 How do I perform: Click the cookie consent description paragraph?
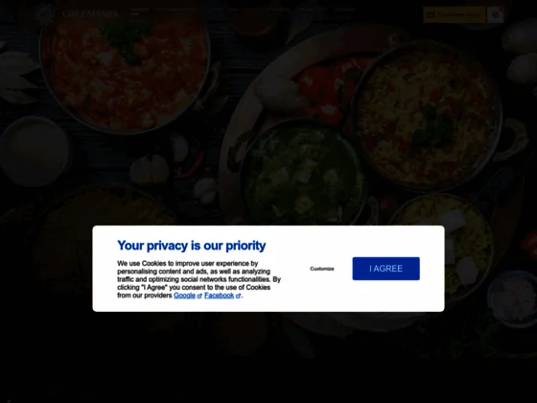pyautogui.click(x=199, y=279)
